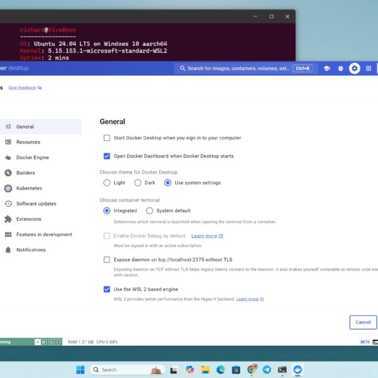Click the Settings gear icon in header
Image resolution: width=378 pixels, height=378 pixels.
[x=354, y=69]
